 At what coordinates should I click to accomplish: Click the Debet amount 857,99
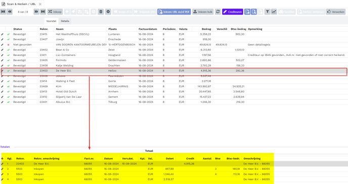pos(169,169)
